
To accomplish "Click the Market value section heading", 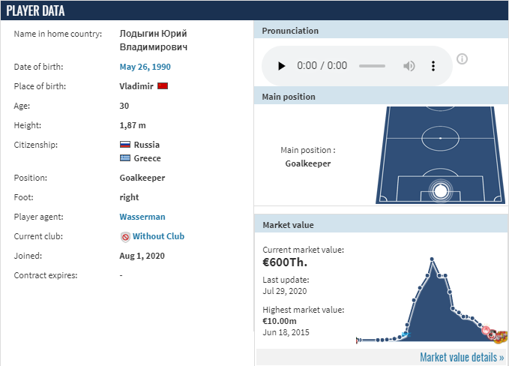I will point(289,225).
